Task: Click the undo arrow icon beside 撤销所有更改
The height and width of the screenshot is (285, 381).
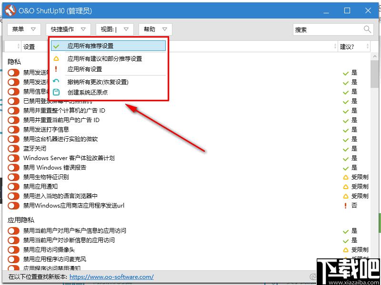Action: 56,81
